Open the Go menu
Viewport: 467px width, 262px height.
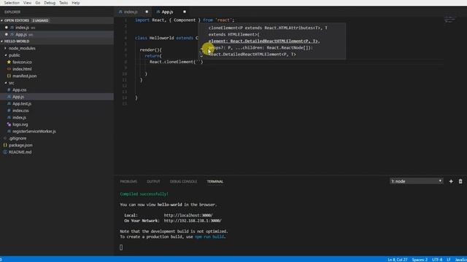[x=37, y=3]
